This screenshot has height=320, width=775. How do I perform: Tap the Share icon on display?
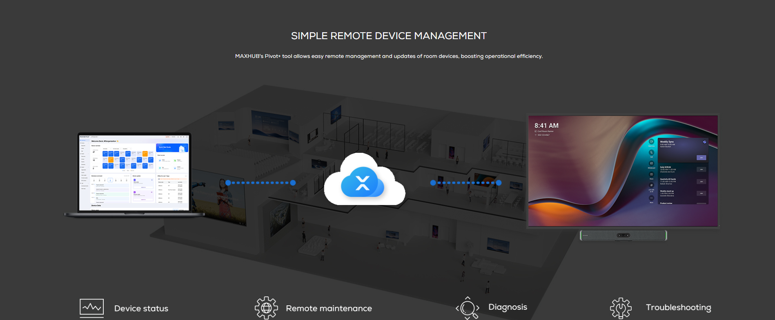(651, 174)
